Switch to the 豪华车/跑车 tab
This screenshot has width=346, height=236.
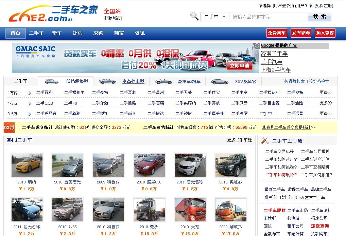(189, 82)
